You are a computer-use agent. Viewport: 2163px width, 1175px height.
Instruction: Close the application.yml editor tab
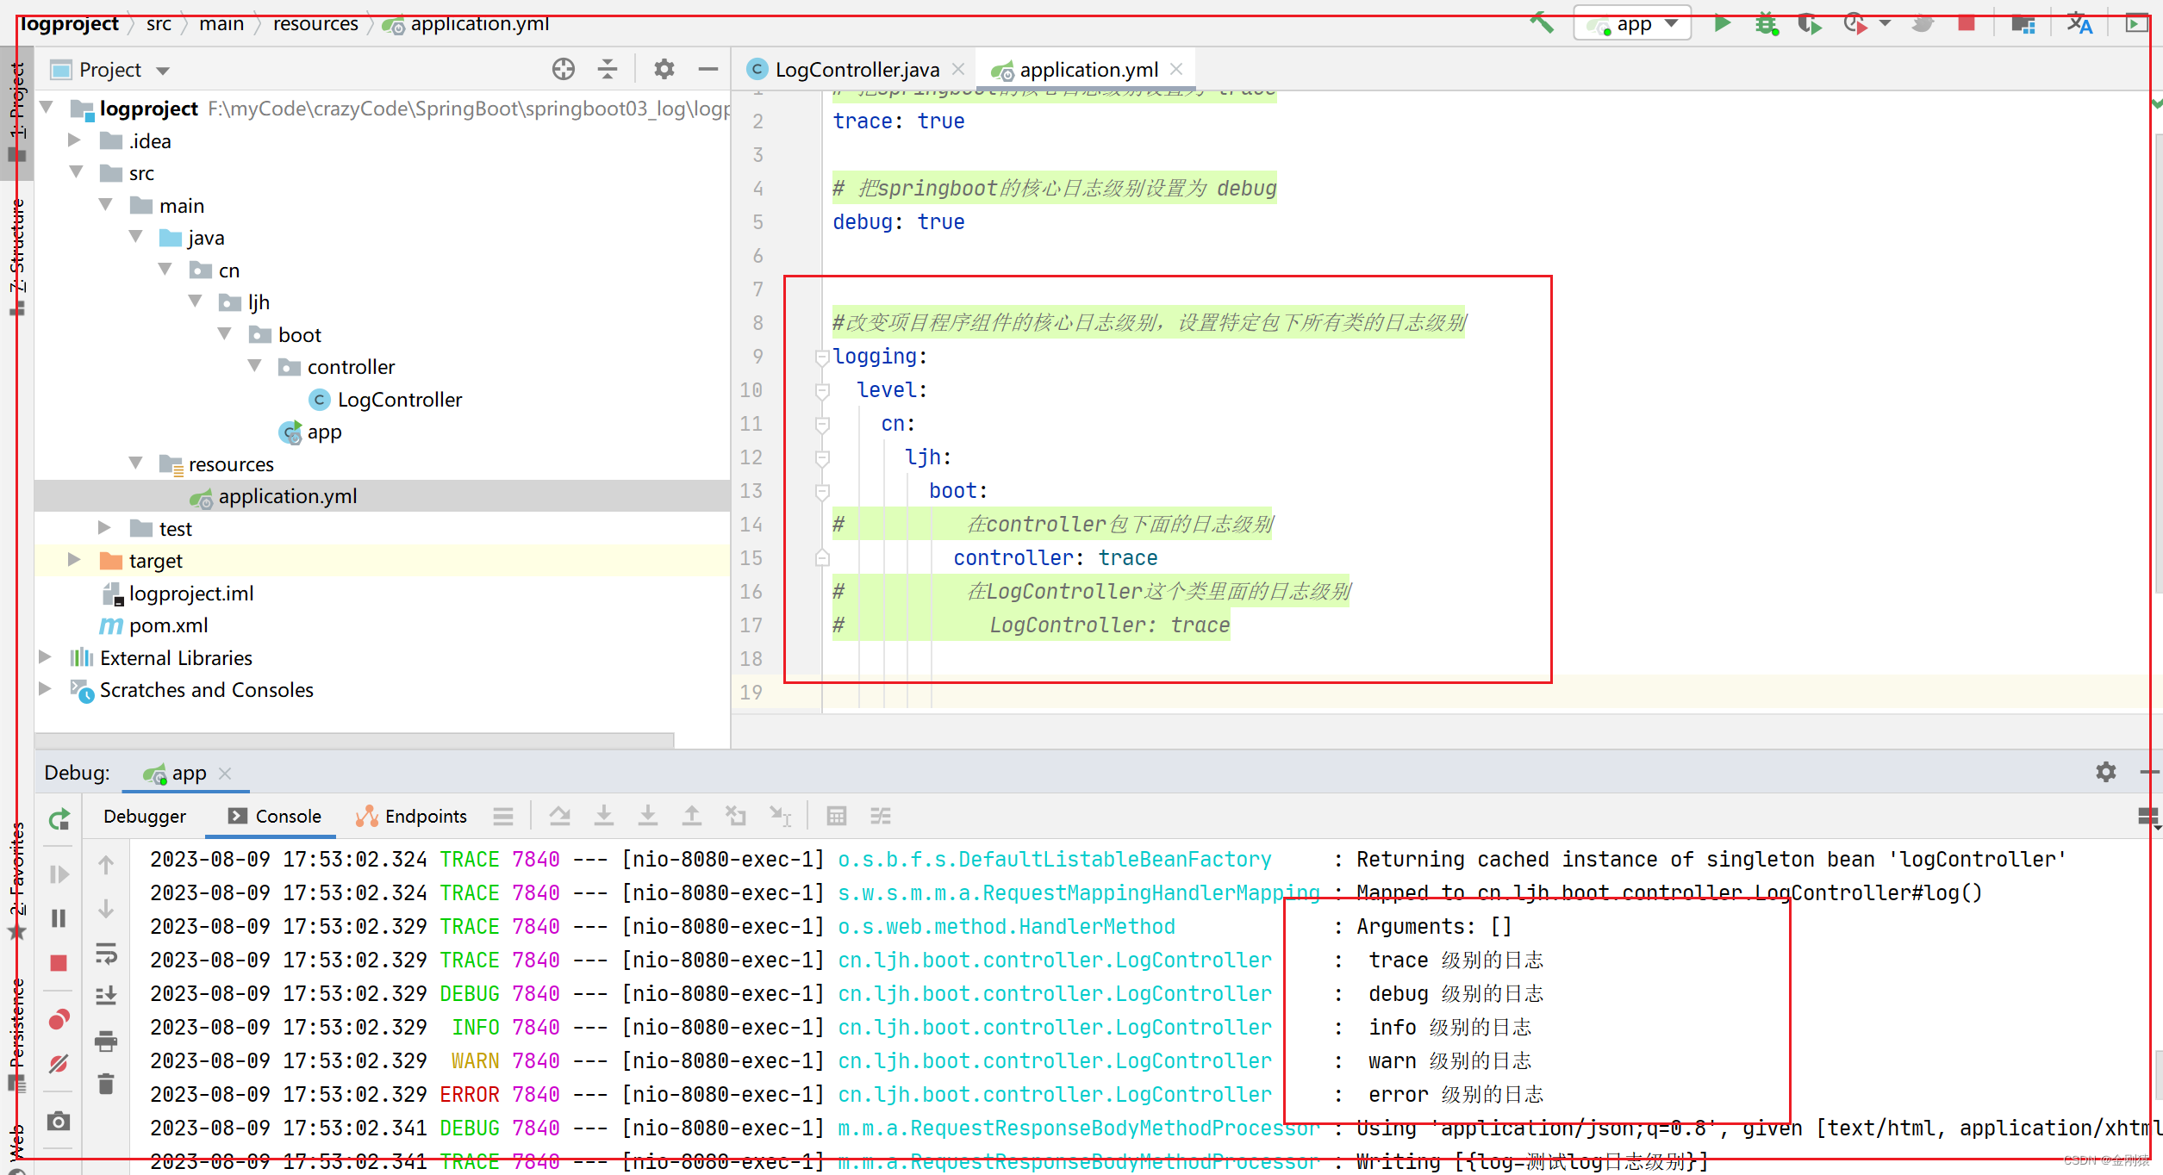click(1176, 69)
